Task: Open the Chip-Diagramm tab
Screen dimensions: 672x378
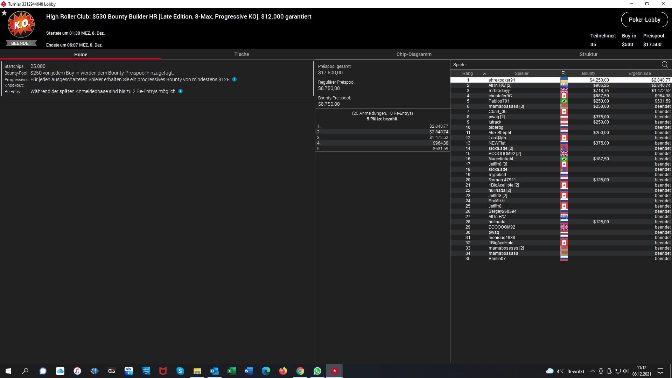Action: click(414, 54)
